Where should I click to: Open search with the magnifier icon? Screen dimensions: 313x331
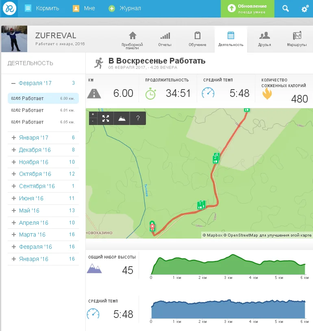point(285,9)
